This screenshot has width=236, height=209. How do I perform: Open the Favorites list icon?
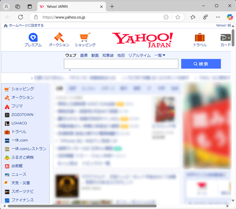(x=193, y=17)
